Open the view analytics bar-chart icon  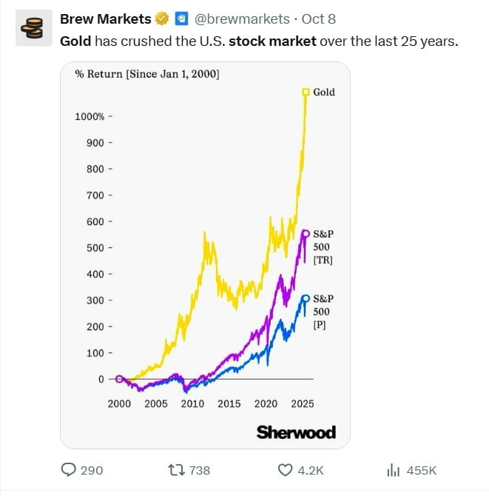point(394,470)
